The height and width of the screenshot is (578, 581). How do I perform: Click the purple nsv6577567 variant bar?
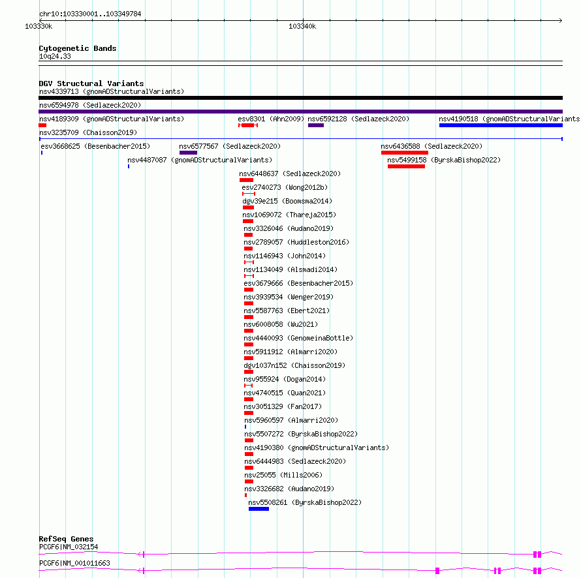(x=188, y=153)
